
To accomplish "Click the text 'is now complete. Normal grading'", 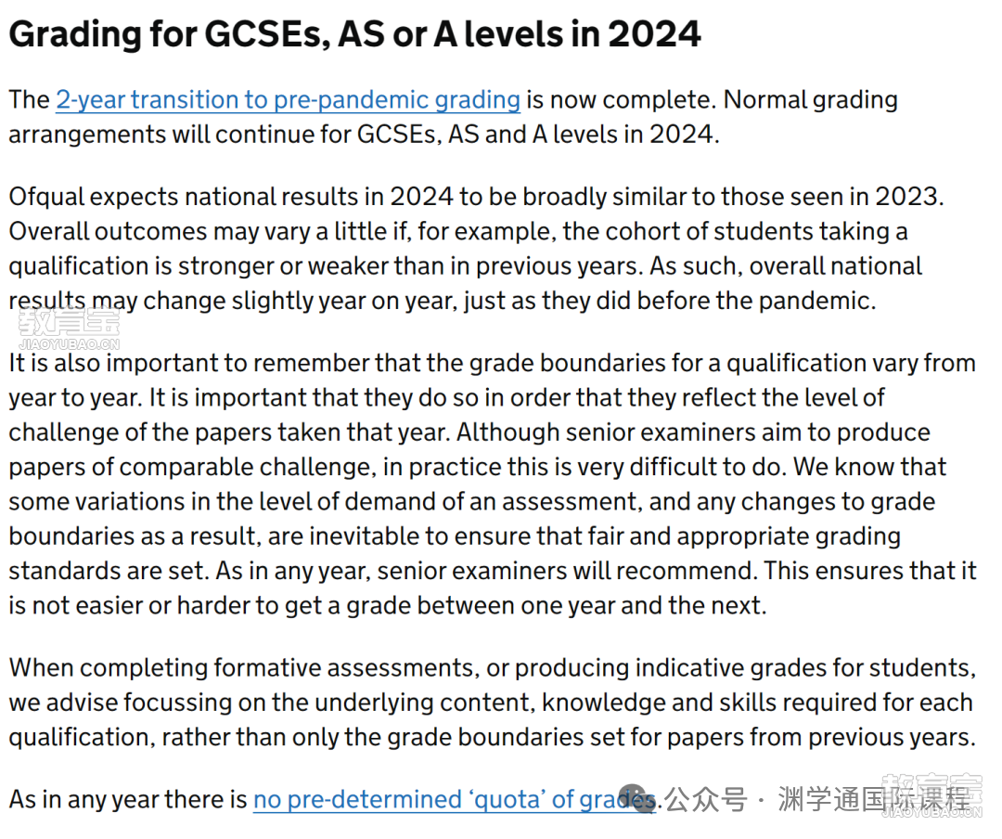I will click(x=712, y=100).
